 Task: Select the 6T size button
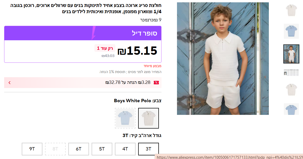point(79,149)
